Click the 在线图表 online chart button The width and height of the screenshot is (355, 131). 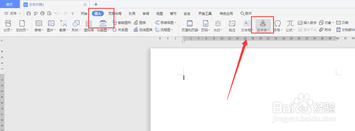[x=143, y=30]
